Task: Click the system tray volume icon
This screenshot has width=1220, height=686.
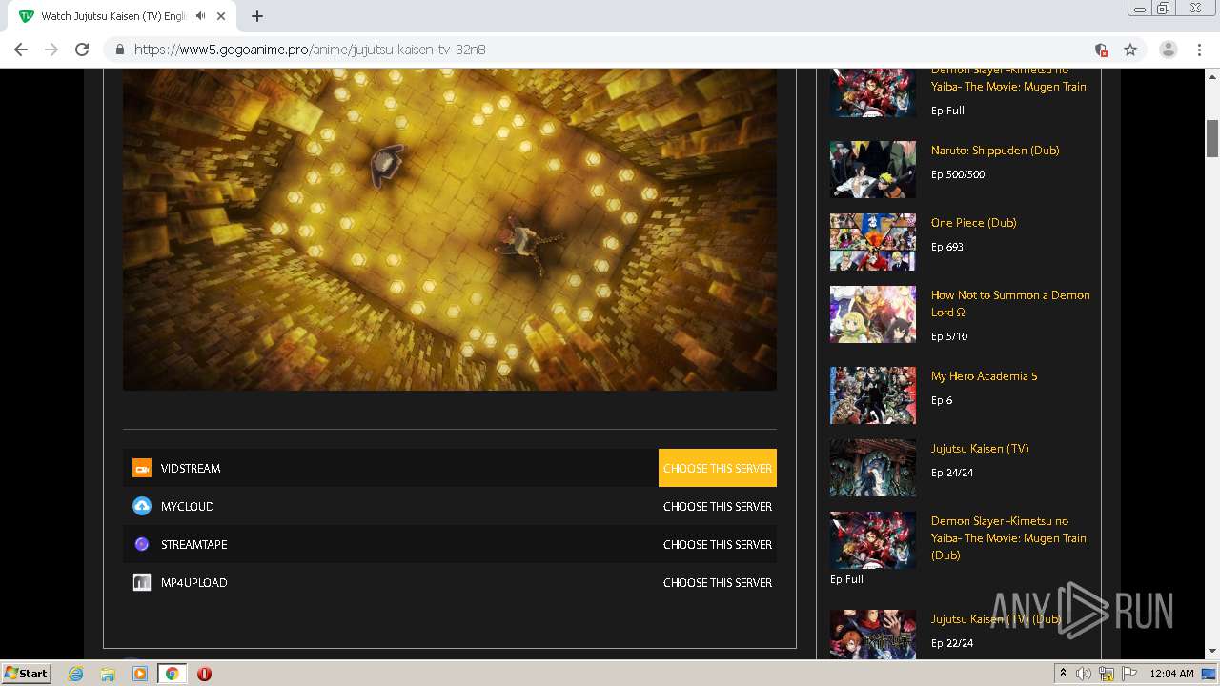Action: (x=1084, y=674)
